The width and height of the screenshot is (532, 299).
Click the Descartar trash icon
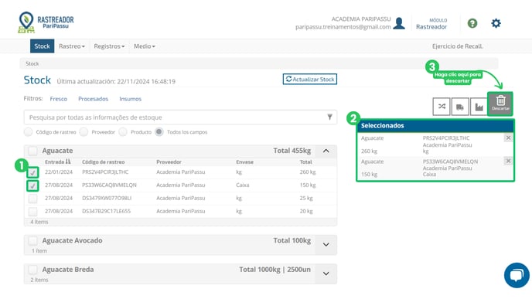pos(500,104)
